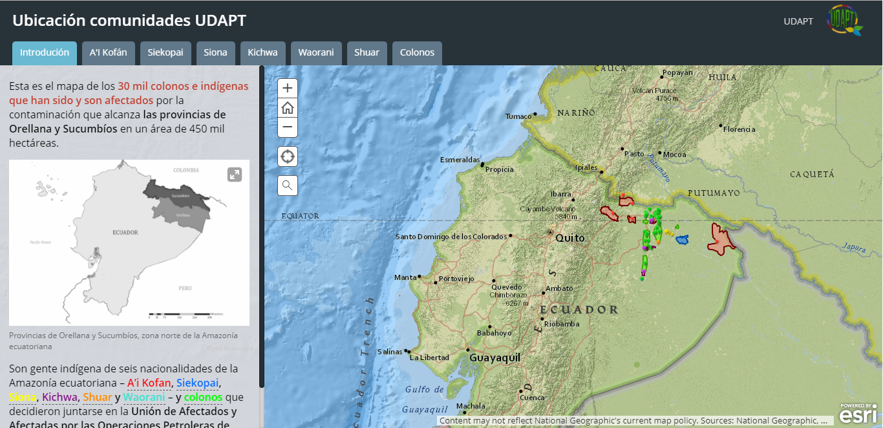Open the Shuar tab
This screenshot has height=428, width=883.
point(367,53)
